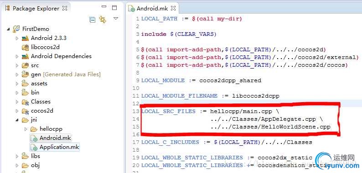The height and width of the screenshot is (173, 362).
Task: Click Collapse All icon in Package Explorer
Action: 93,20
